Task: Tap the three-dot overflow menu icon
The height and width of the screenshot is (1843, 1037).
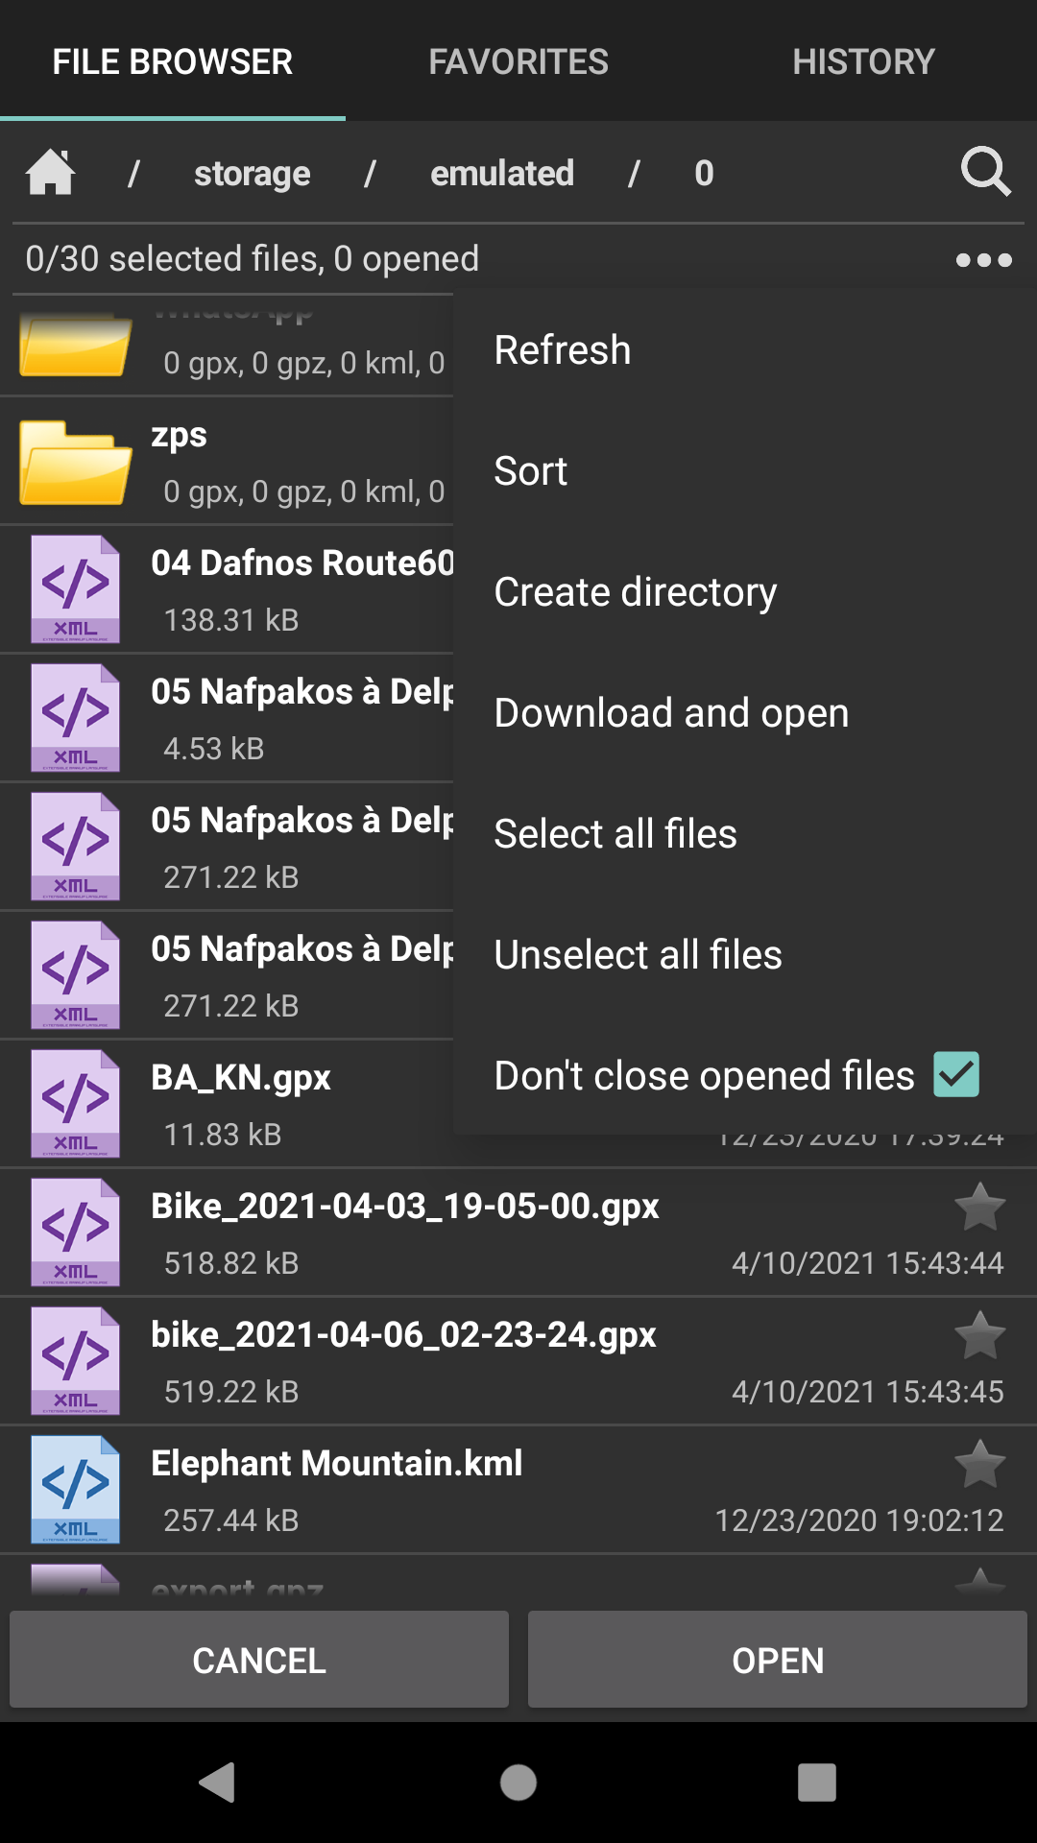Action: tap(983, 260)
